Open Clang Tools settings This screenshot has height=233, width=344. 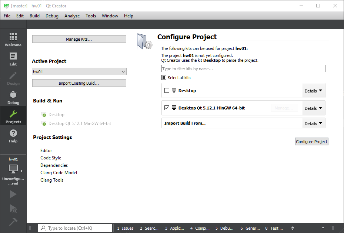click(x=52, y=180)
